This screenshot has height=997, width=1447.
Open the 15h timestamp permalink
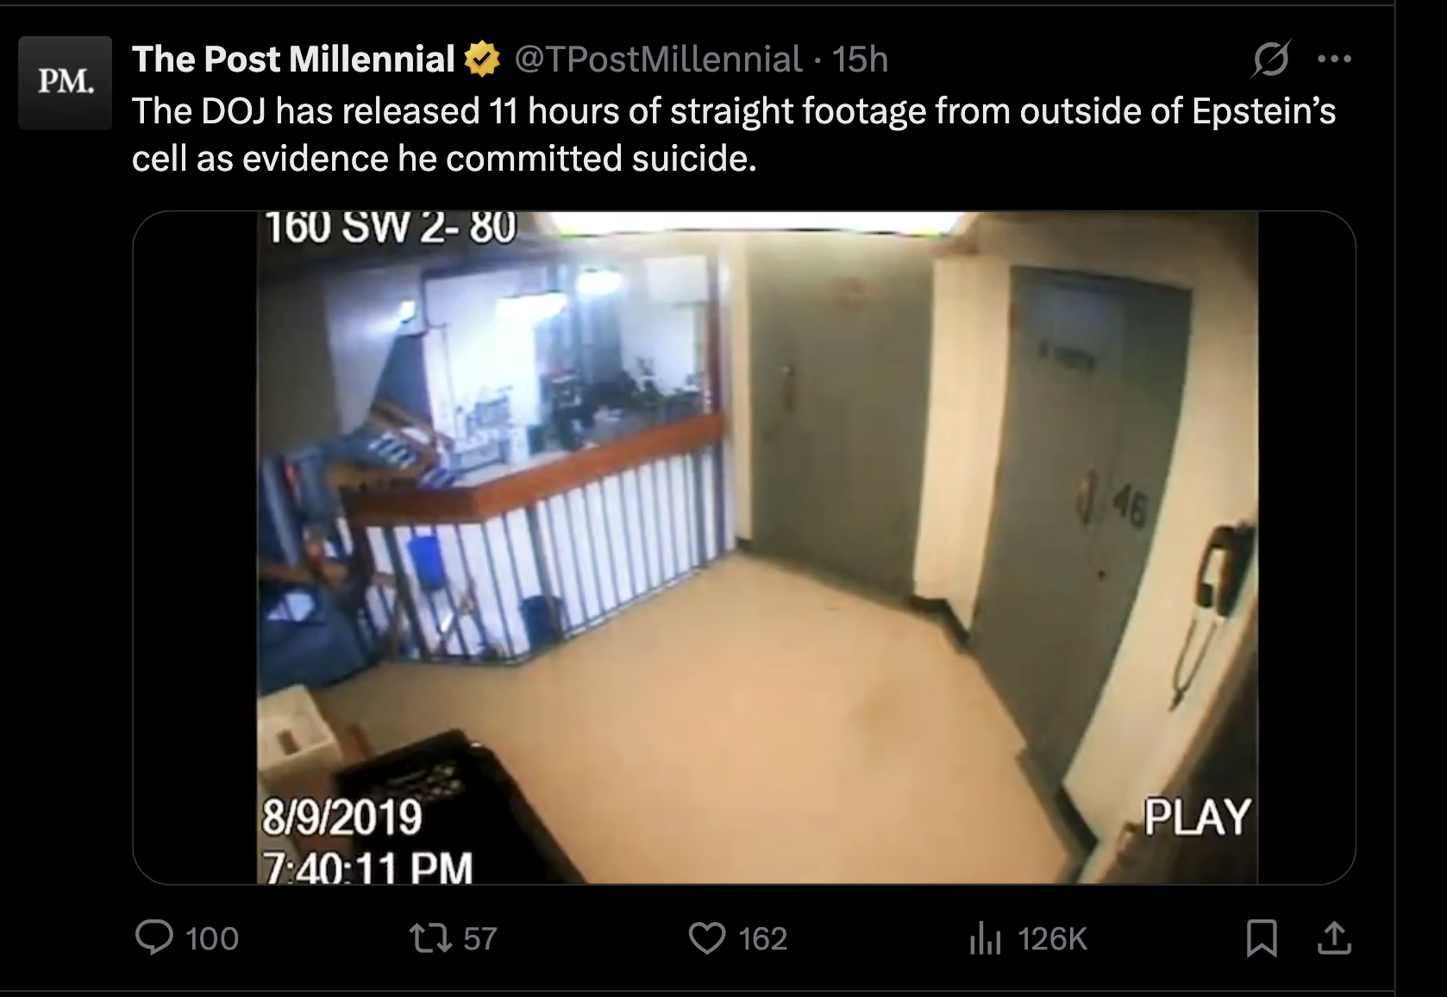point(860,60)
